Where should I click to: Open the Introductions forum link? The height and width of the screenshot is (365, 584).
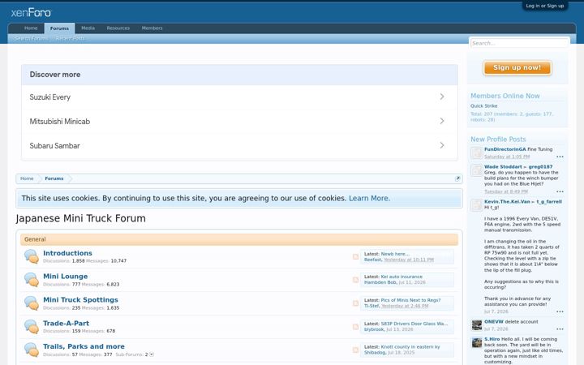[x=67, y=253]
